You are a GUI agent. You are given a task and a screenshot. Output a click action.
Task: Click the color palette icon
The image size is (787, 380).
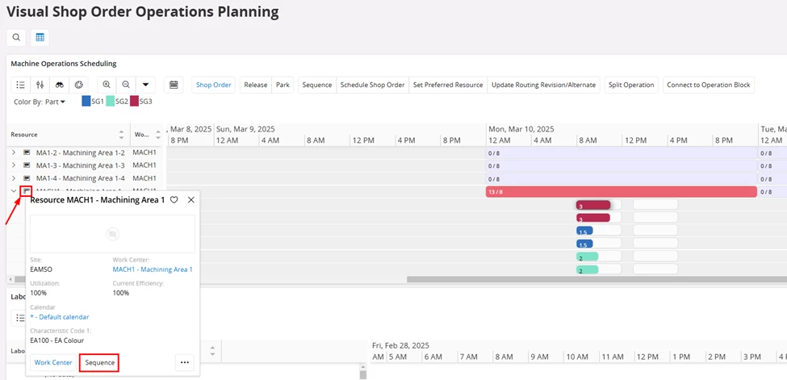tap(78, 85)
